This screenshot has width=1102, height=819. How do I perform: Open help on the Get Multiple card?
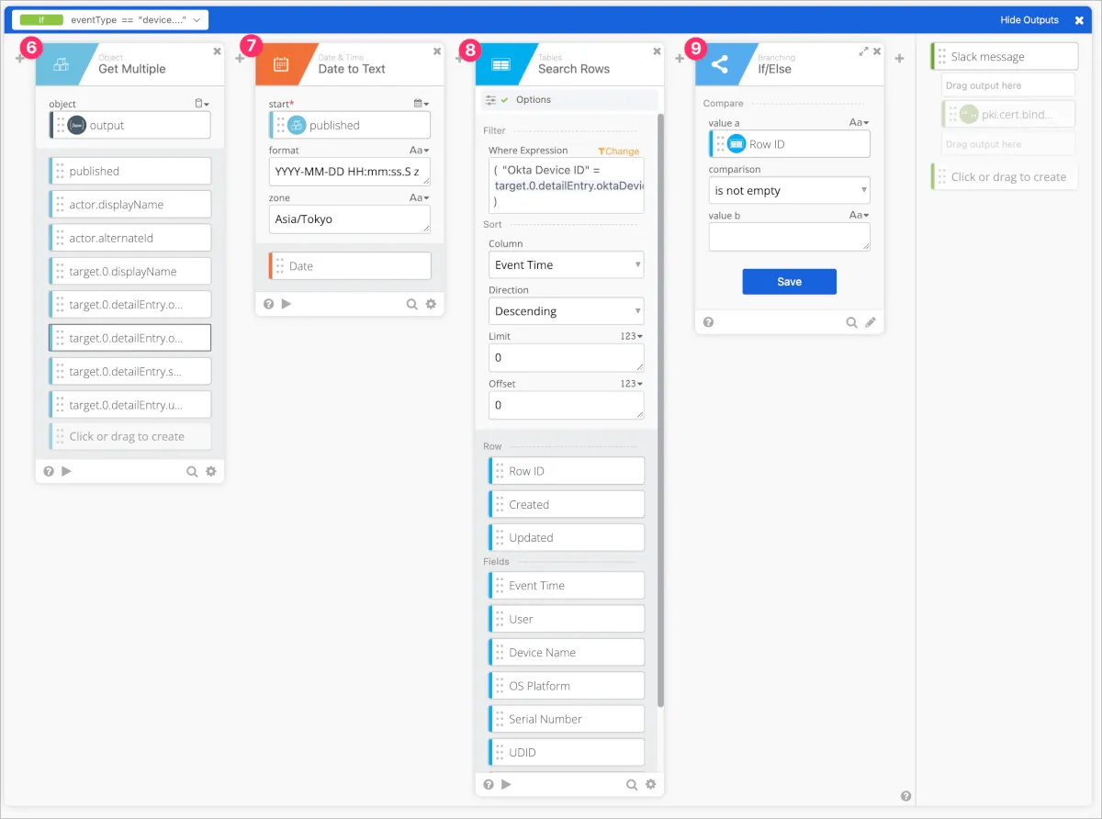click(49, 471)
